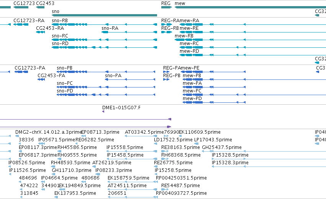
Task: Select protein REG-PB
Action: (x=166, y=79)
